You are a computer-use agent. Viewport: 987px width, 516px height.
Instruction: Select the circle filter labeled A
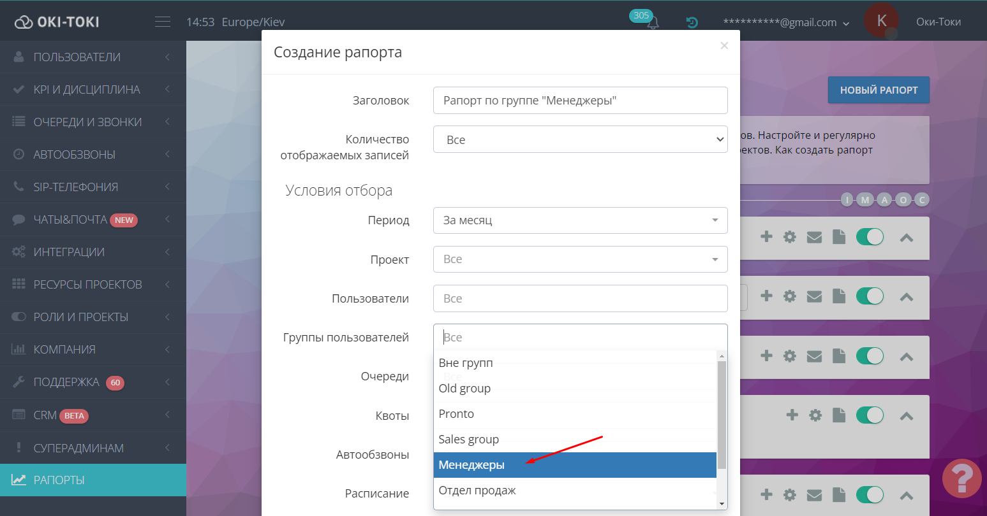(884, 200)
